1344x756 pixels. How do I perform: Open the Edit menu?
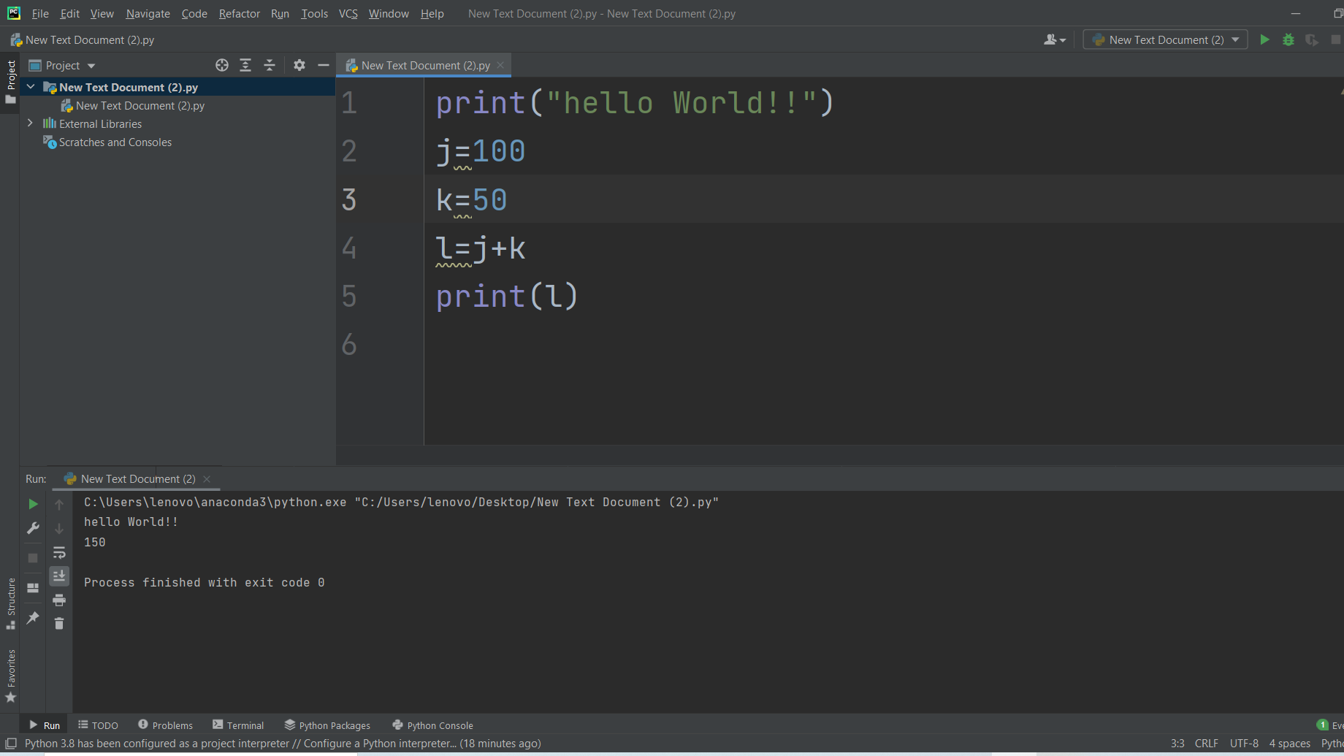[x=70, y=14]
